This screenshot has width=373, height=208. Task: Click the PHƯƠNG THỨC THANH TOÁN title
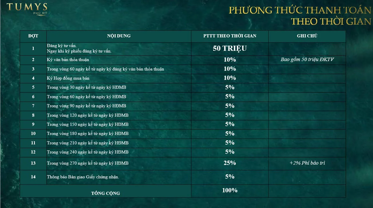(300, 10)
